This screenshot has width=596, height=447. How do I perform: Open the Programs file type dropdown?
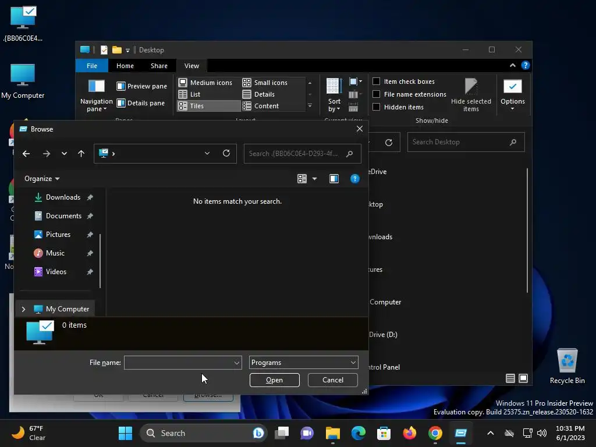[x=303, y=363]
